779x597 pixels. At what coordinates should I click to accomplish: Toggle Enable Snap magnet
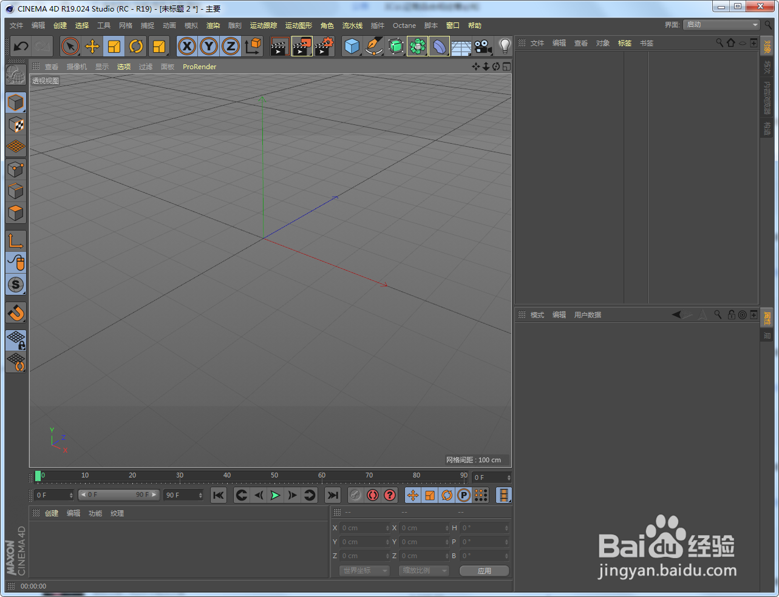[x=16, y=312]
